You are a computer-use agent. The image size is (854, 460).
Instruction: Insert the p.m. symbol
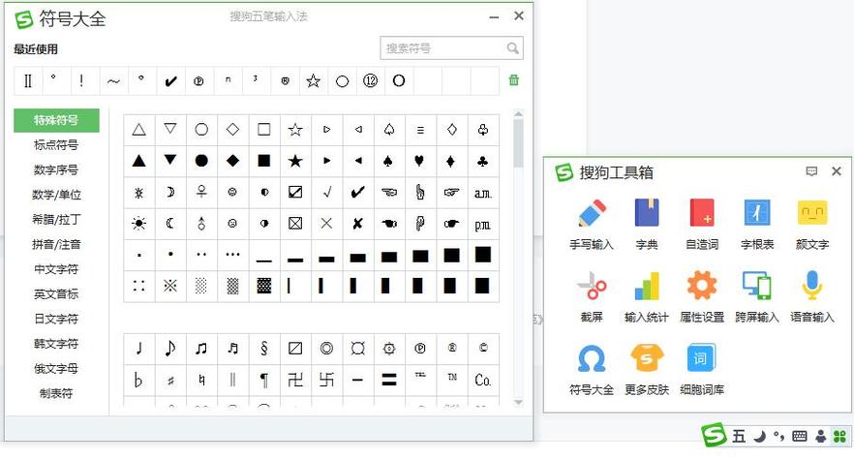(482, 224)
